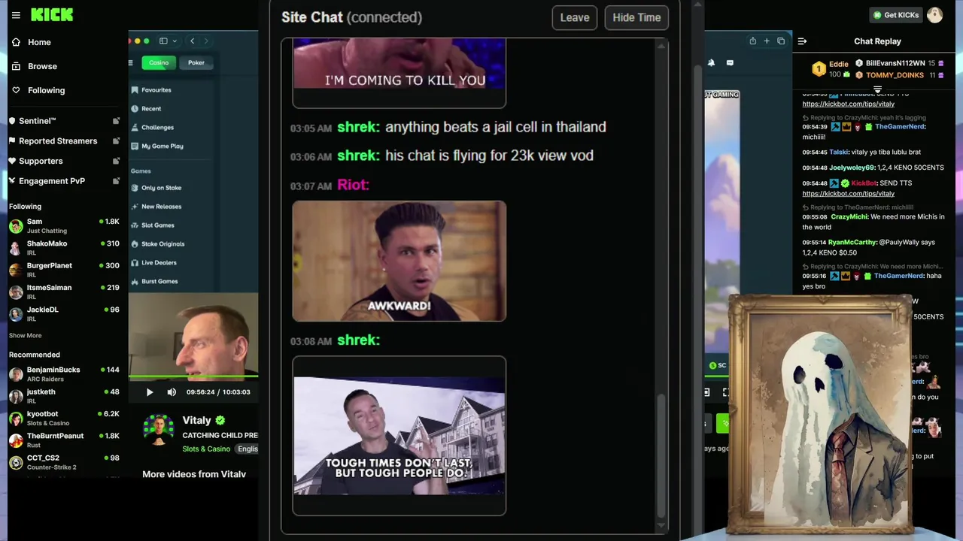Image resolution: width=963 pixels, height=541 pixels.
Task: Click browser new tab plus icon
Action: point(767,41)
